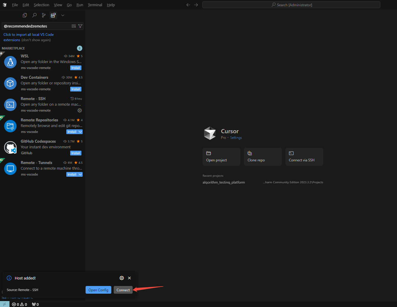
Task: Click import all local VS Code extensions link
Action: click(x=28, y=37)
